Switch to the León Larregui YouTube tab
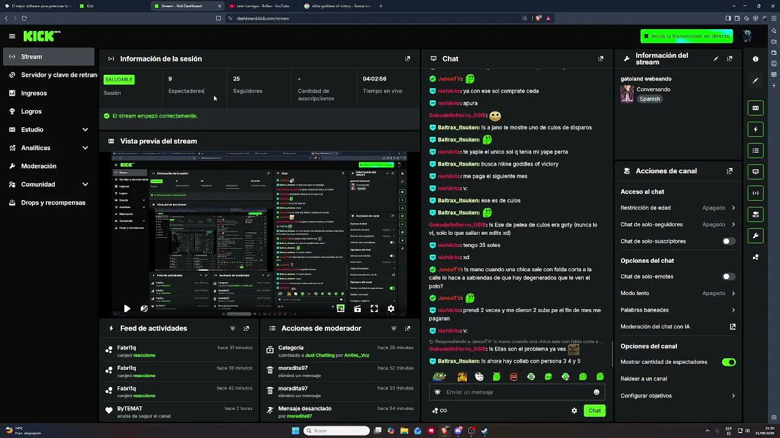Image resolution: width=780 pixels, height=438 pixels. tap(262, 6)
